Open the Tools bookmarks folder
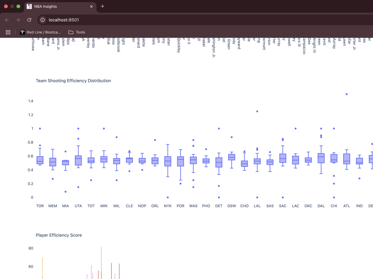373x279 pixels. tap(76, 32)
